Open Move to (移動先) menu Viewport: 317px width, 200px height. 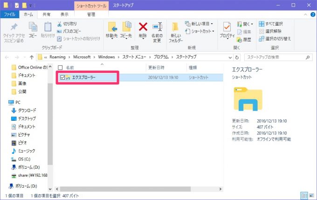point(111,30)
